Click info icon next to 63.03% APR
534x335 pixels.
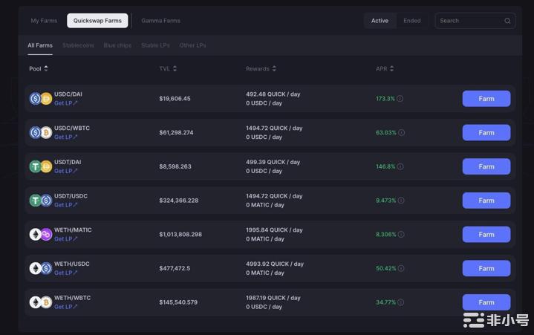click(402, 133)
